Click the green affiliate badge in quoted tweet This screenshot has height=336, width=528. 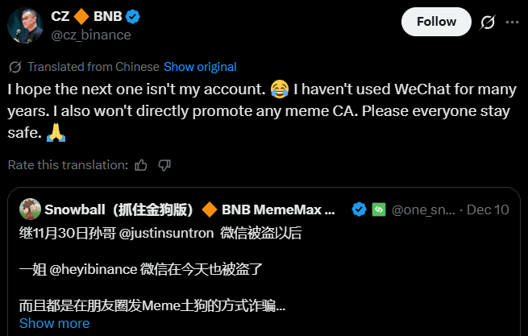[x=379, y=210]
